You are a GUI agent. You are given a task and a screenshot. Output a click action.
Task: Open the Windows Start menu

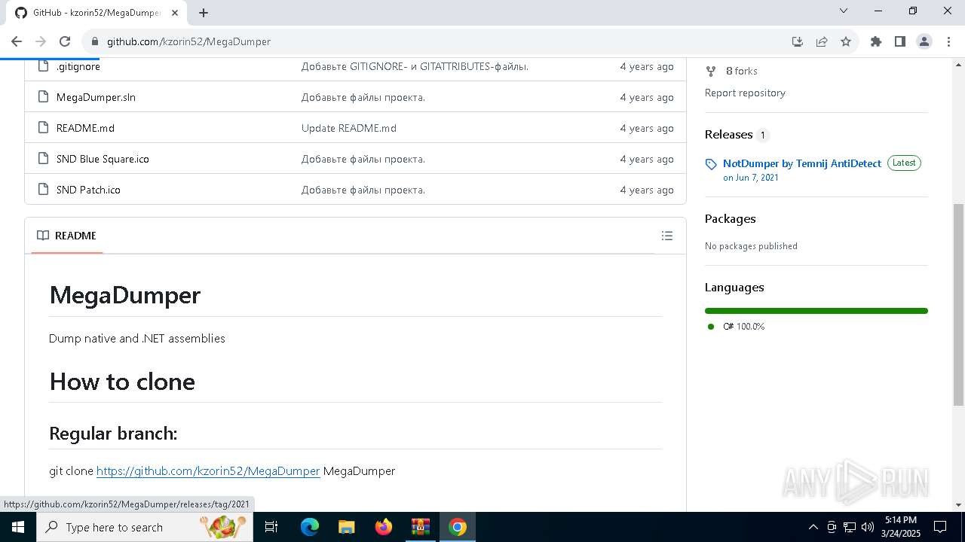coord(18,527)
